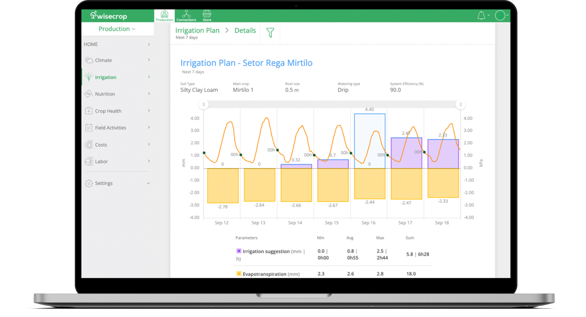Open Field Activities in the sidebar
The width and height of the screenshot is (586, 317).
click(x=110, y=128)
